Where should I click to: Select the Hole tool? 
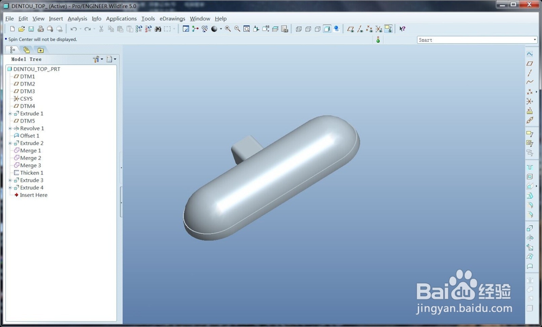530,167
